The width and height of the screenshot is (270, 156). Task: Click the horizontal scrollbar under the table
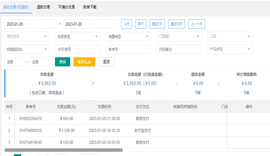coord(64,150)
